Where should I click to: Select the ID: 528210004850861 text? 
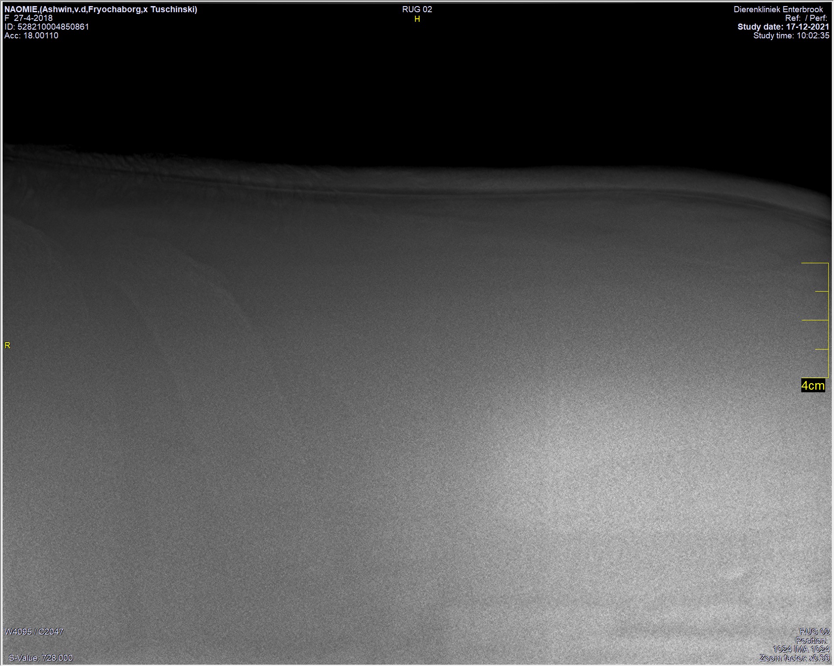point(47,27)
